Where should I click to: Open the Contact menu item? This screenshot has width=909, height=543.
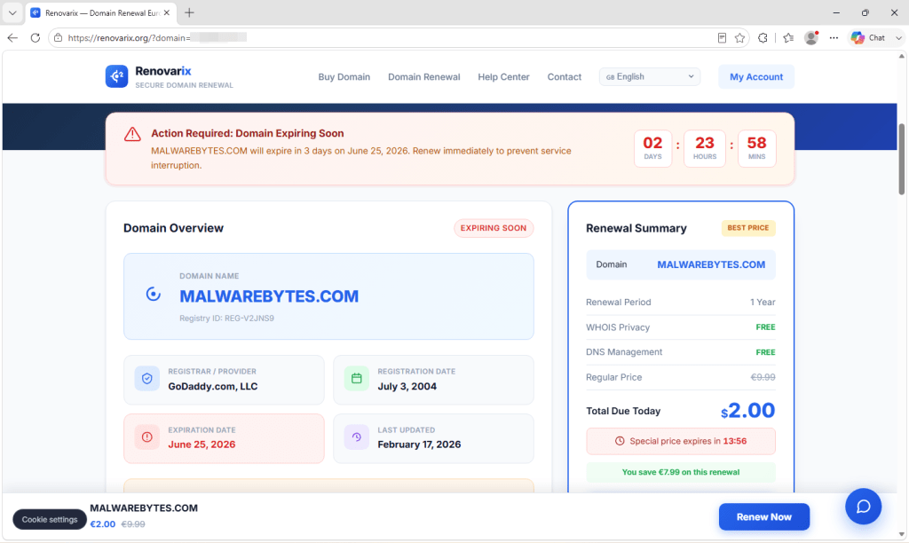[564, 76]
